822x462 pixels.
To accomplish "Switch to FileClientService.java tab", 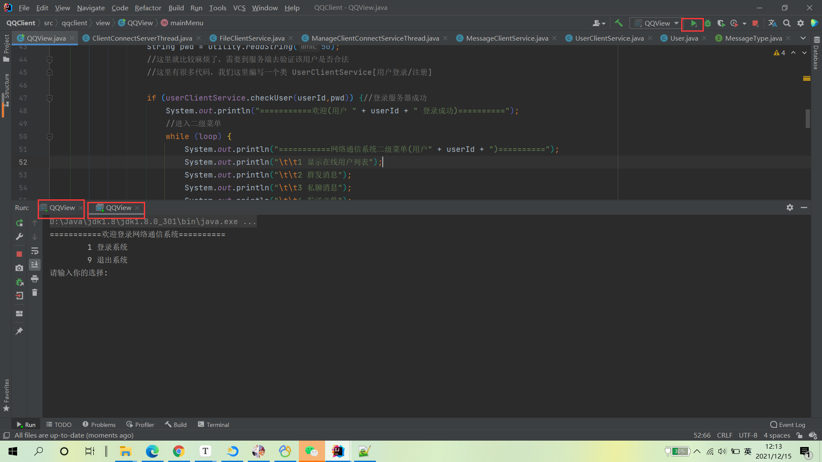I will click(251, 38).
